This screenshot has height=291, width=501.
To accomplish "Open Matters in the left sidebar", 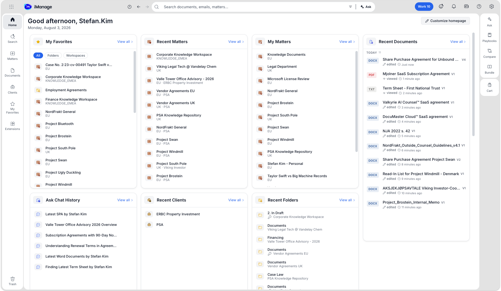I will pos(13,56).
